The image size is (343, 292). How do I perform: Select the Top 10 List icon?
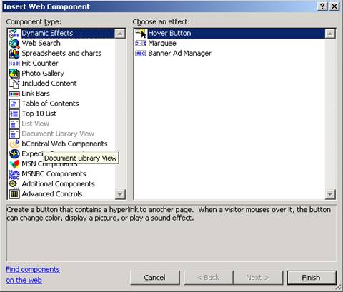point(14,114)
